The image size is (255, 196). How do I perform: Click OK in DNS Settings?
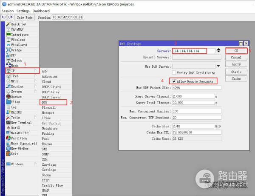tap(236, 51)
